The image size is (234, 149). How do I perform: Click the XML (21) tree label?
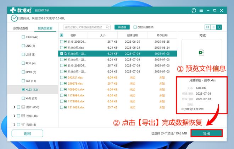click(31, 98)
